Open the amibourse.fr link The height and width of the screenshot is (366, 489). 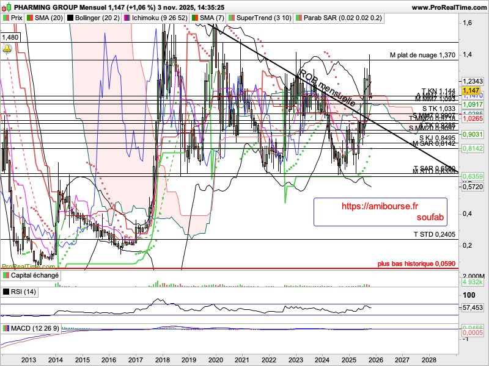pyautogui.click(x=378, y=207)
